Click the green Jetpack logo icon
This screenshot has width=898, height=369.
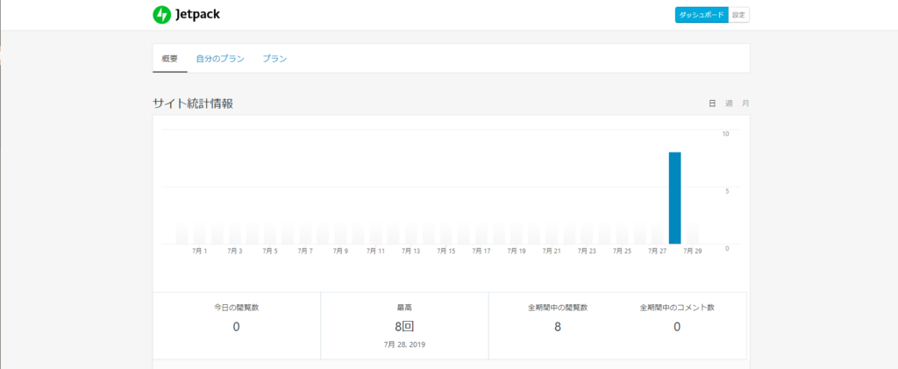tap(161, 15)
